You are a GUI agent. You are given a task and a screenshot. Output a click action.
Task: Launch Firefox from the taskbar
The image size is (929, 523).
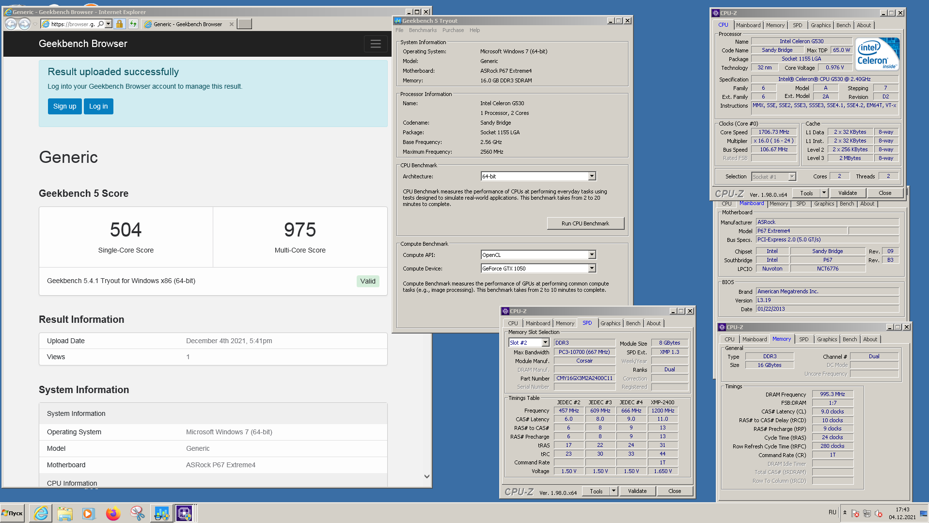(x=113, y=513)
